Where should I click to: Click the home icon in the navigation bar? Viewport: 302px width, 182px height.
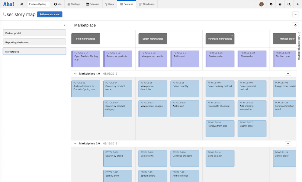21,4
